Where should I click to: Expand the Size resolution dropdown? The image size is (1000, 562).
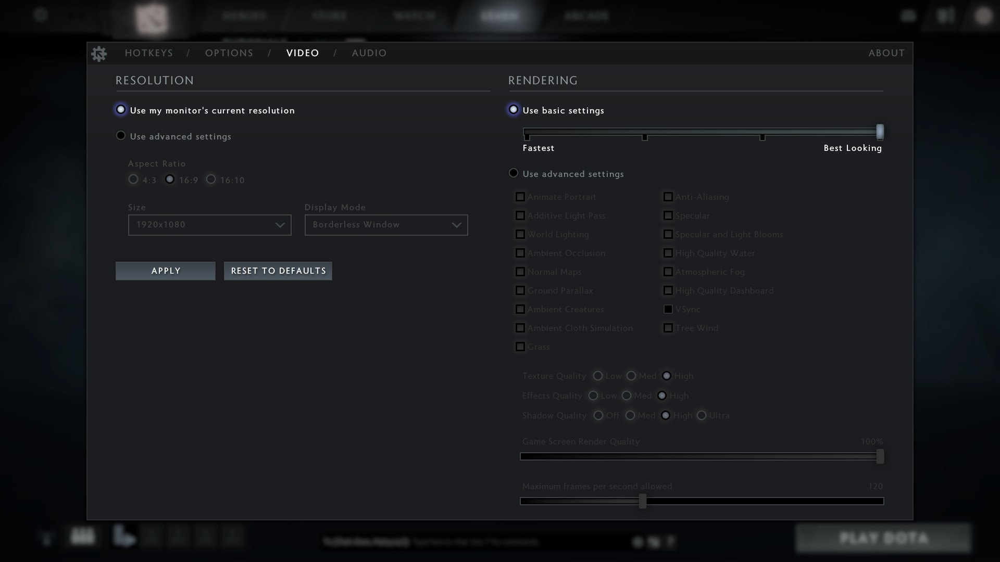(x=209, y=225)
